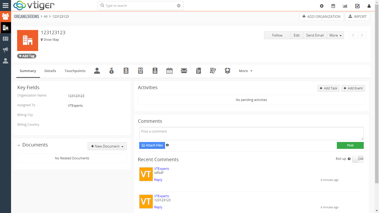This screenshot has width=379, height=213.
Task: Open the Calendar icon in top bar
Action: 333,6
